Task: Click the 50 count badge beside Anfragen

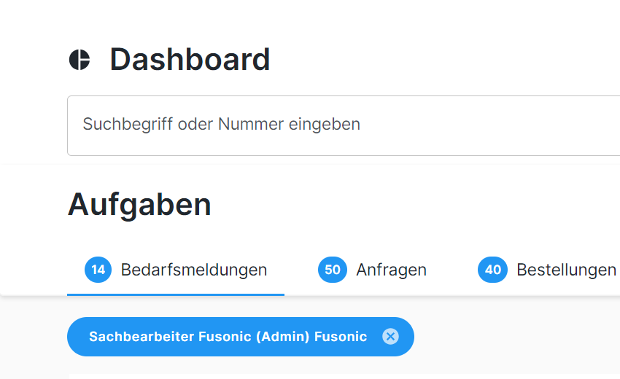Action: tap(333, 270)
